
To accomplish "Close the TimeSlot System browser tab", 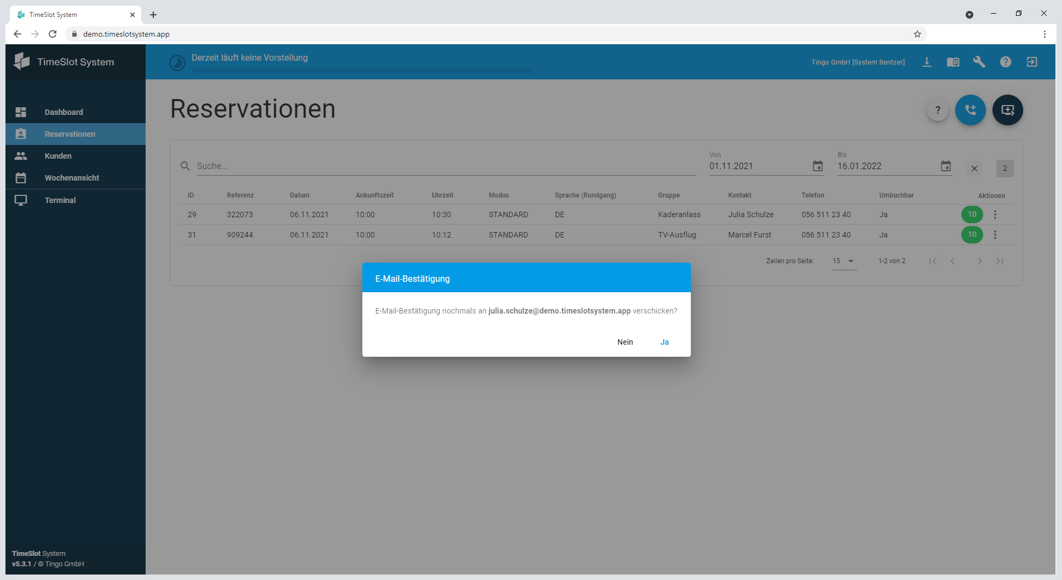I will coord(132,15).
